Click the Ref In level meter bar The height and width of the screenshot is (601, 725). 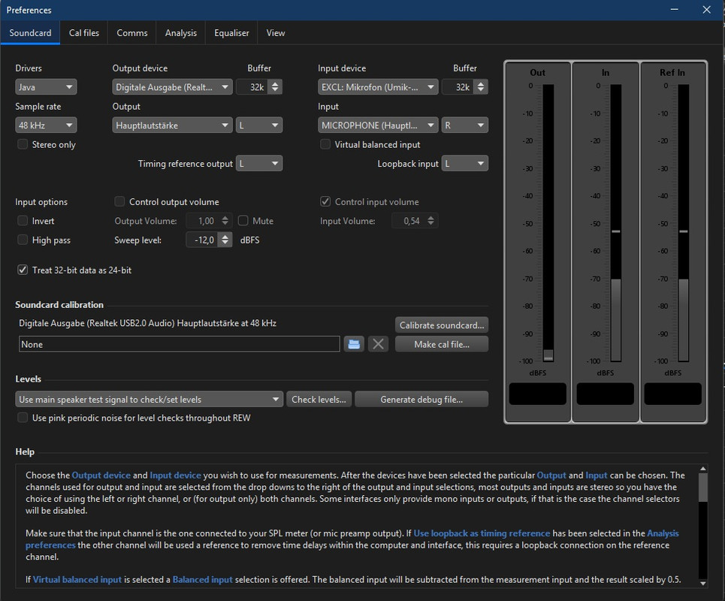pyautogui.click(x=684, y=223)
